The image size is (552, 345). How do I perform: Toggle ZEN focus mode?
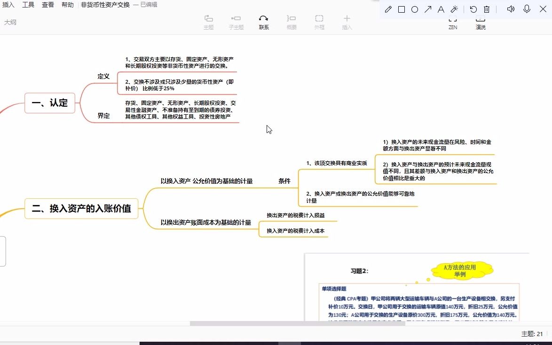pyautogui.click(x=452, y=22)
